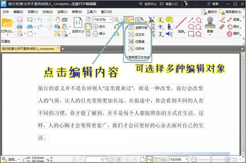Toggle the fit-width page view button
The height and width of the screenshot is (163, 246).
(88, 27)
